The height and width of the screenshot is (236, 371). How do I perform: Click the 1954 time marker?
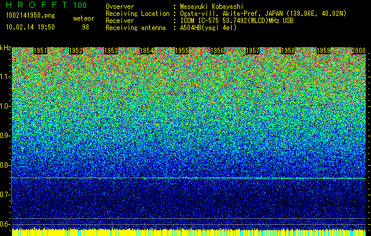coord(146,51)
